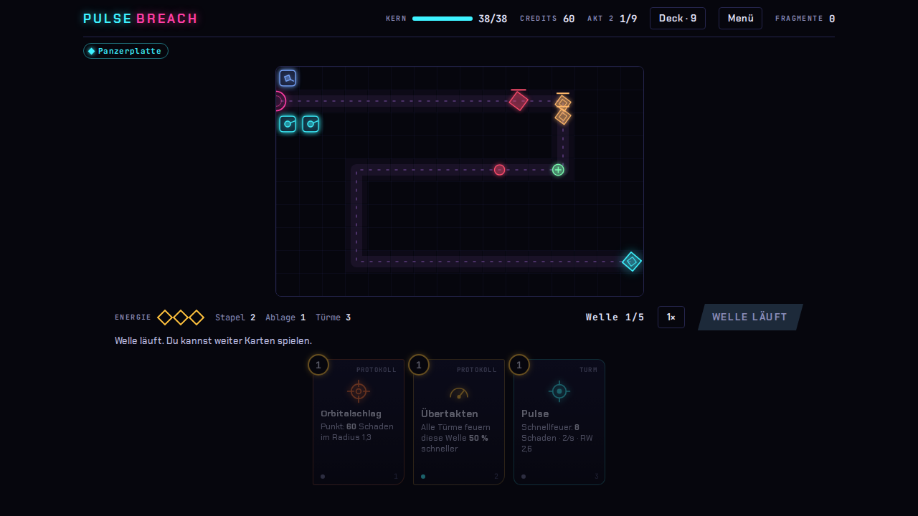Image resolution: width=918 pixels, height=516 pixels.
Task: Open the Deck · 9 viewer
Action: click(678, 18)
